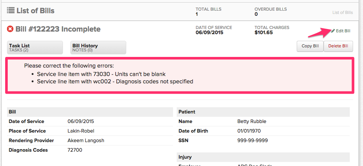Viewport: 363px width, 166px height.
Task: Click the Total Bills count
Action: click(197, 14)
